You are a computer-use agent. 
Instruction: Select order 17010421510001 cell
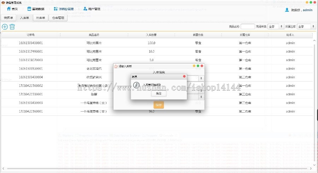(31, 94)
